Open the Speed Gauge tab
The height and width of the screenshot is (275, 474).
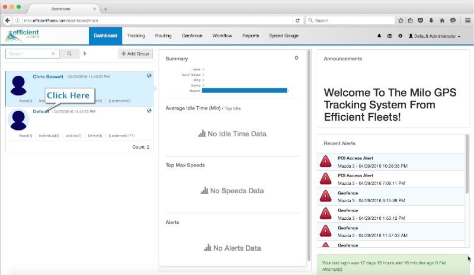click(284, 36)
